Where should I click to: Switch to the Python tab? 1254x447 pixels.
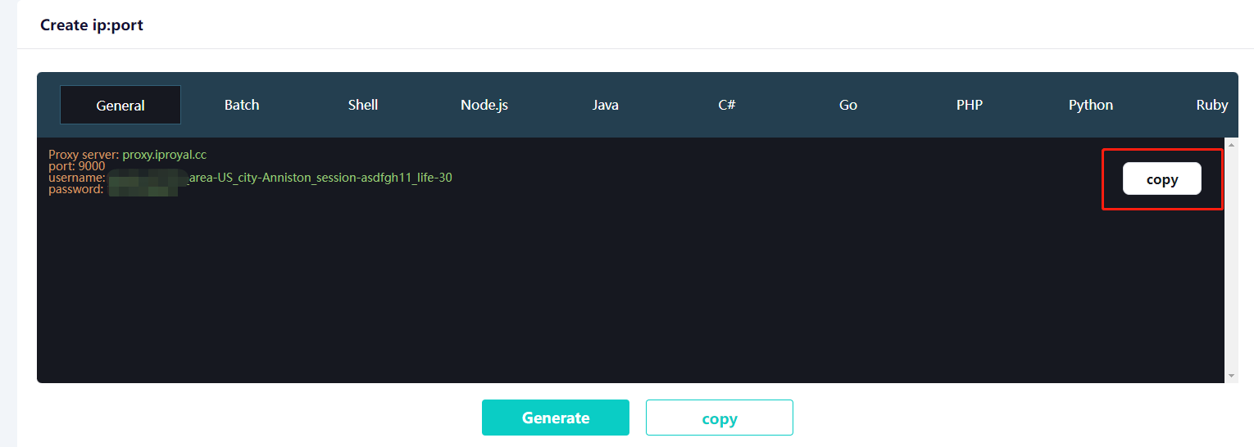point(1091,105)
